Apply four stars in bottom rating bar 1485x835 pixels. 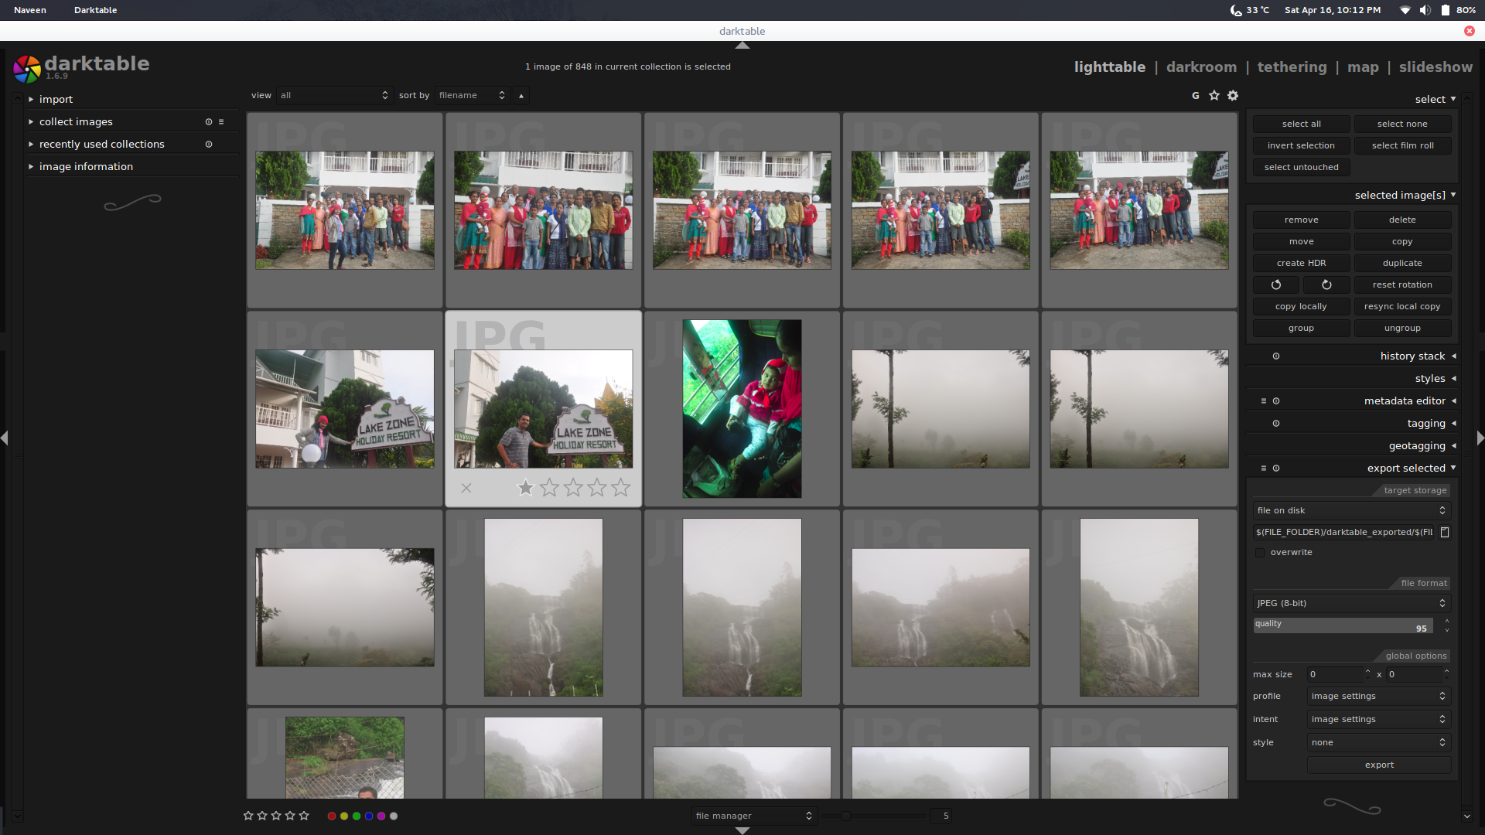click(290, 816)
